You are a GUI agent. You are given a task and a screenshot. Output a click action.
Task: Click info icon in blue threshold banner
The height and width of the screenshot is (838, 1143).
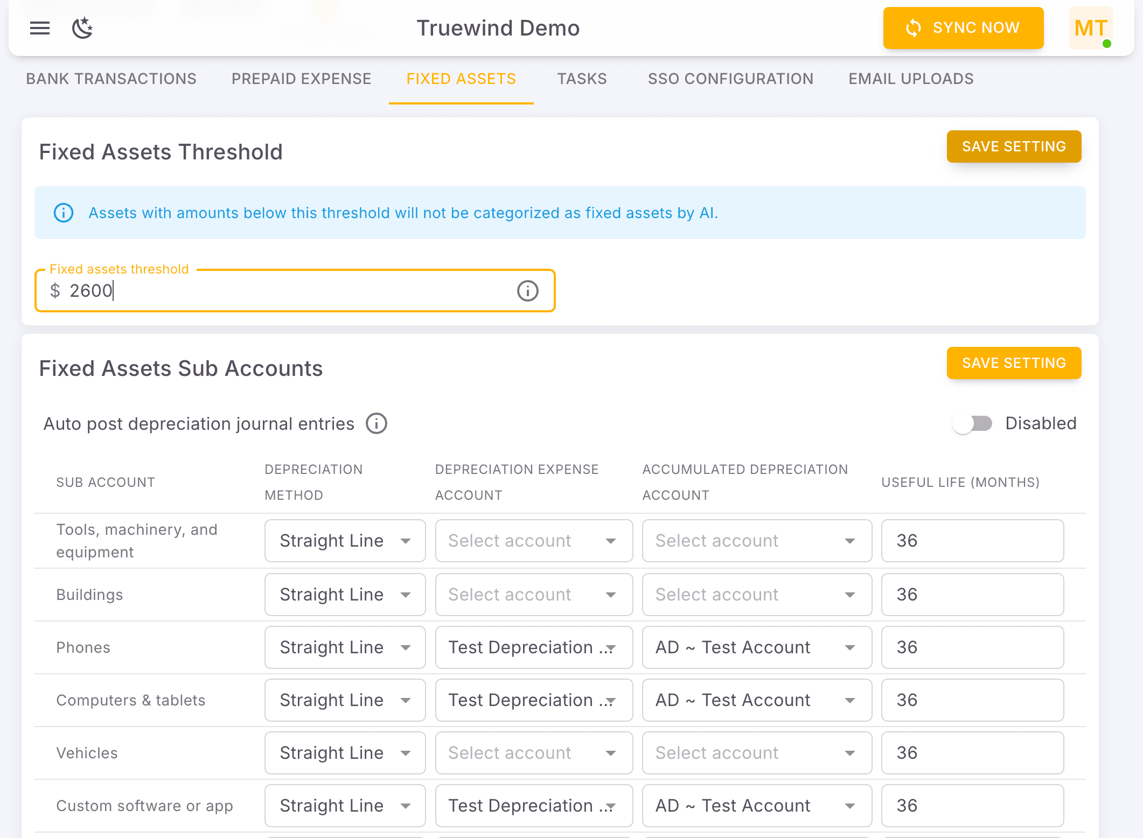pos(64,213)
